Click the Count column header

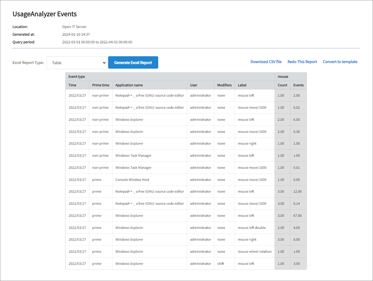tap(282, 85)
